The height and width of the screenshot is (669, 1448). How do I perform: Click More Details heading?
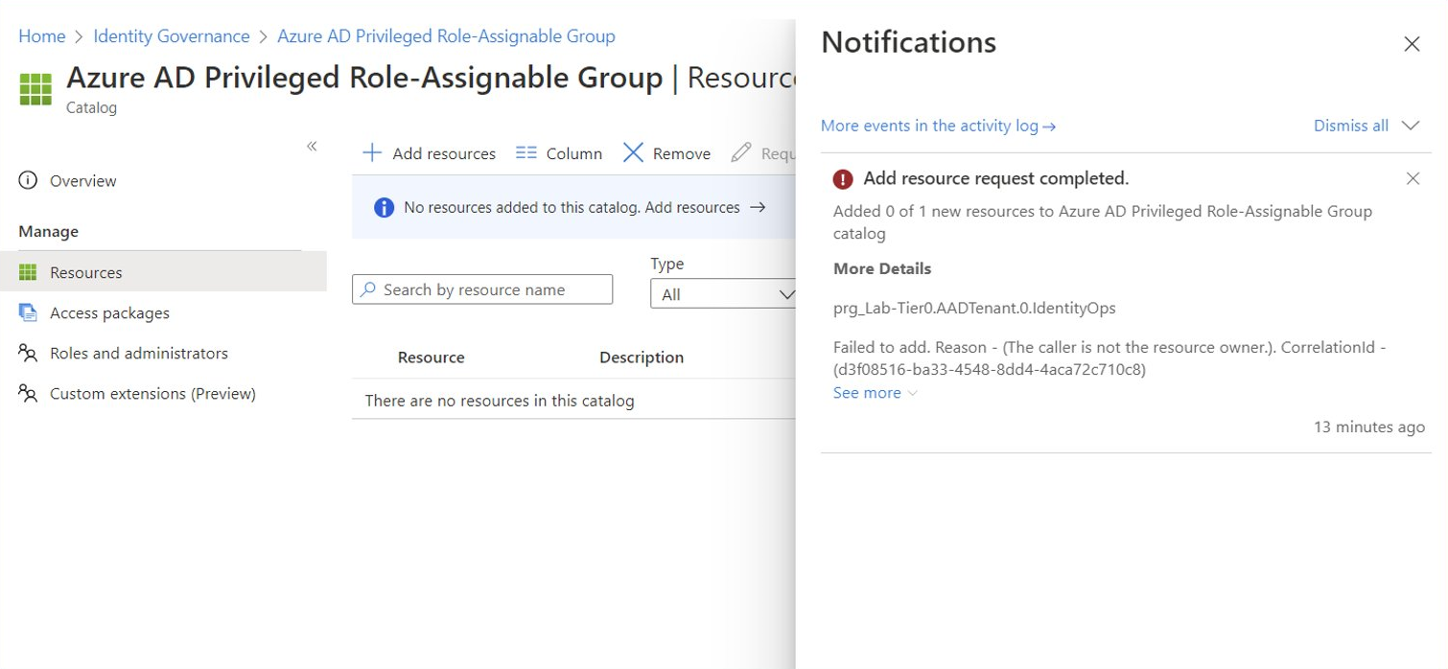[882, 268]
